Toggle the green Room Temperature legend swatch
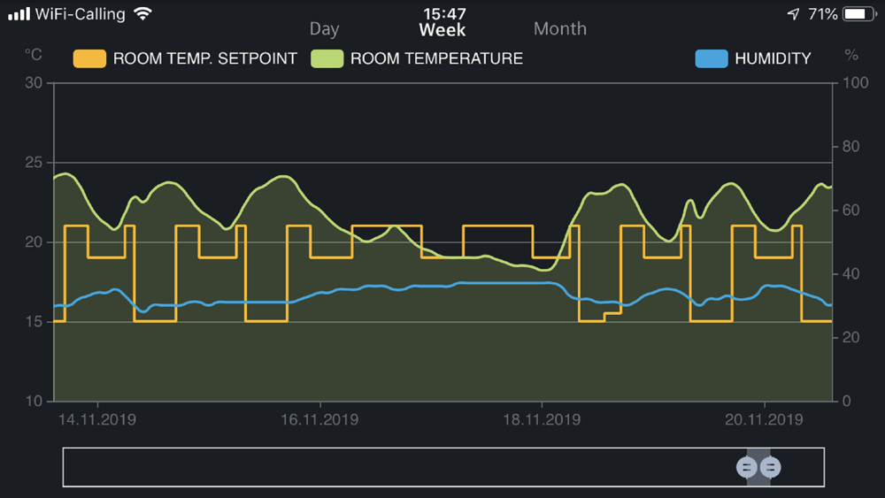Image resolution: width=885 pixels, height=498 pixels. pos(327,58)
